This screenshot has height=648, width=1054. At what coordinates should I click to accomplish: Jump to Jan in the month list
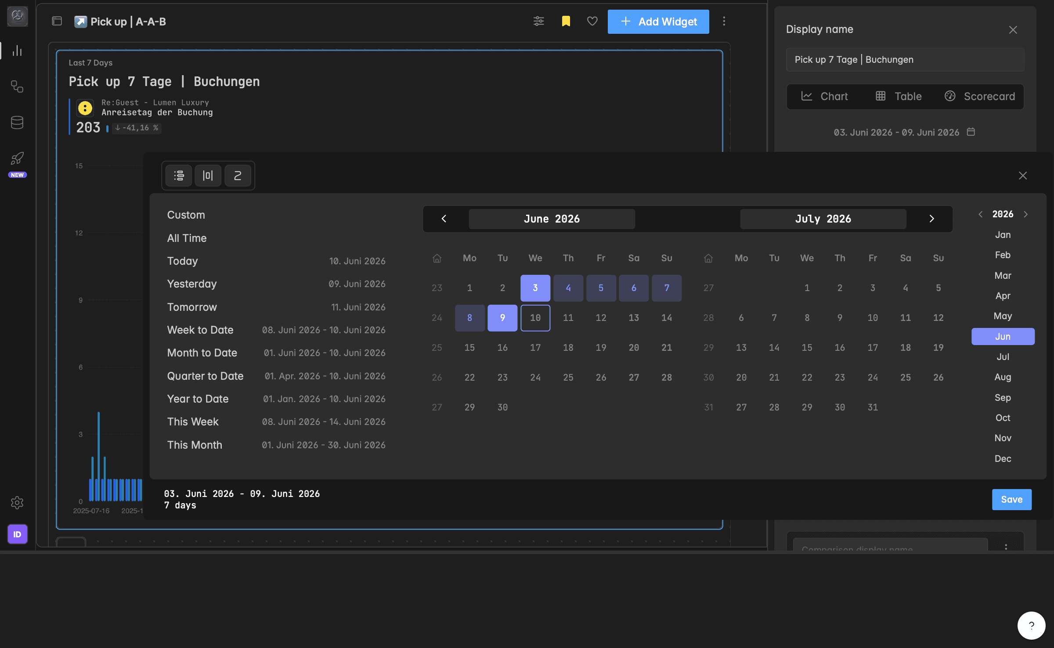pyautogui.click(x=1003, y=235)
